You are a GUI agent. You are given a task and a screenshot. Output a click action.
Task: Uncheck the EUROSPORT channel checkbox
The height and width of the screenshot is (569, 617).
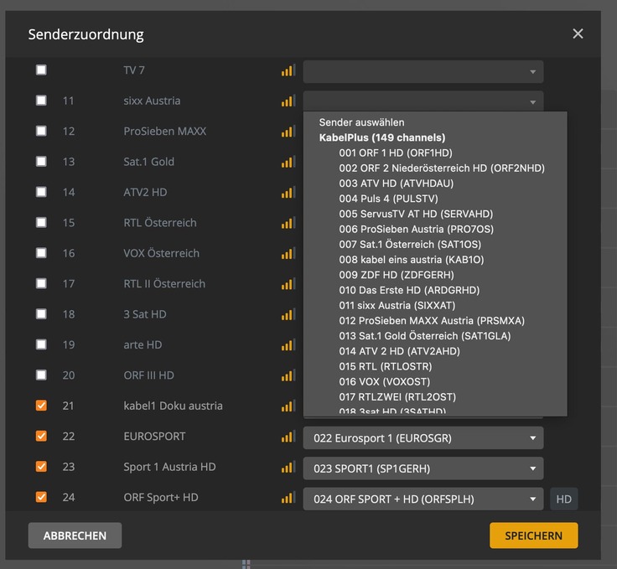41,436
